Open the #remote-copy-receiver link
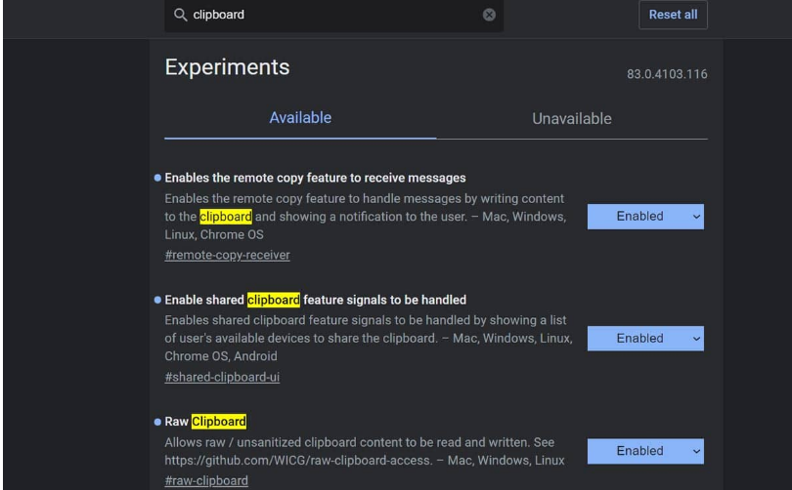Screen dimensions: 792x490 pyautogui.click(x=227, y=255)
